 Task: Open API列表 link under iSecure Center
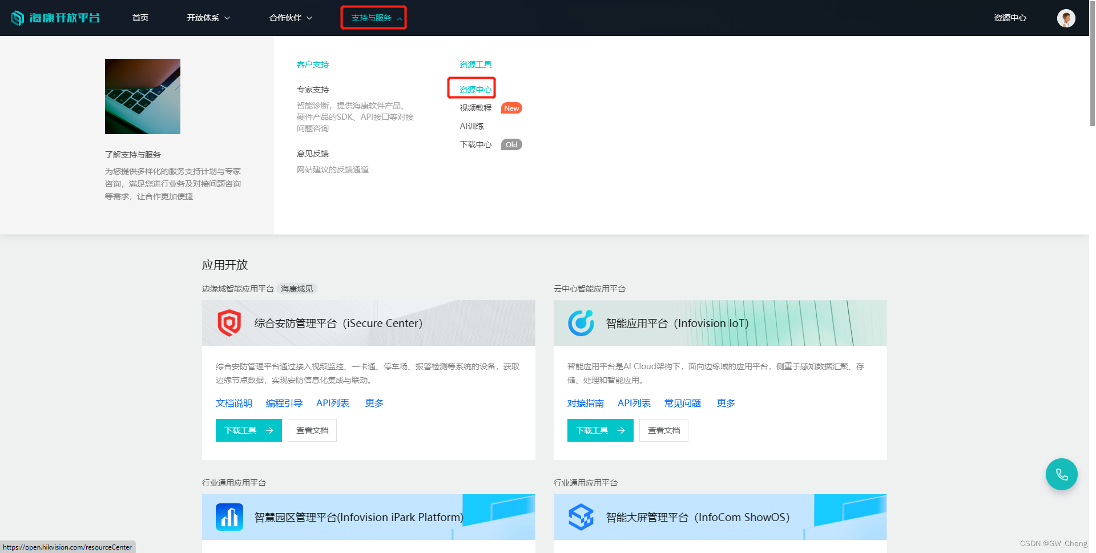point(333,403)
